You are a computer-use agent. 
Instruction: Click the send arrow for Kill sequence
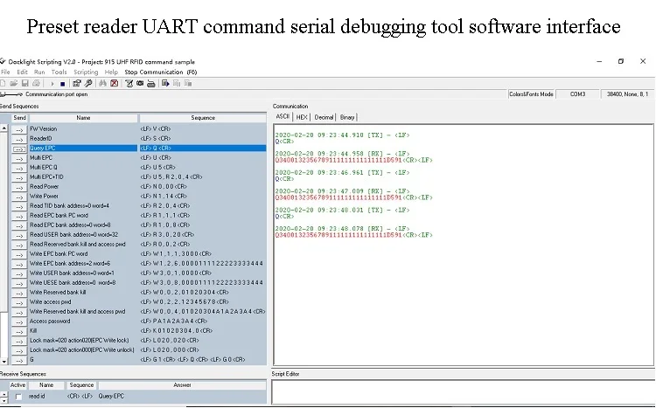19,331
